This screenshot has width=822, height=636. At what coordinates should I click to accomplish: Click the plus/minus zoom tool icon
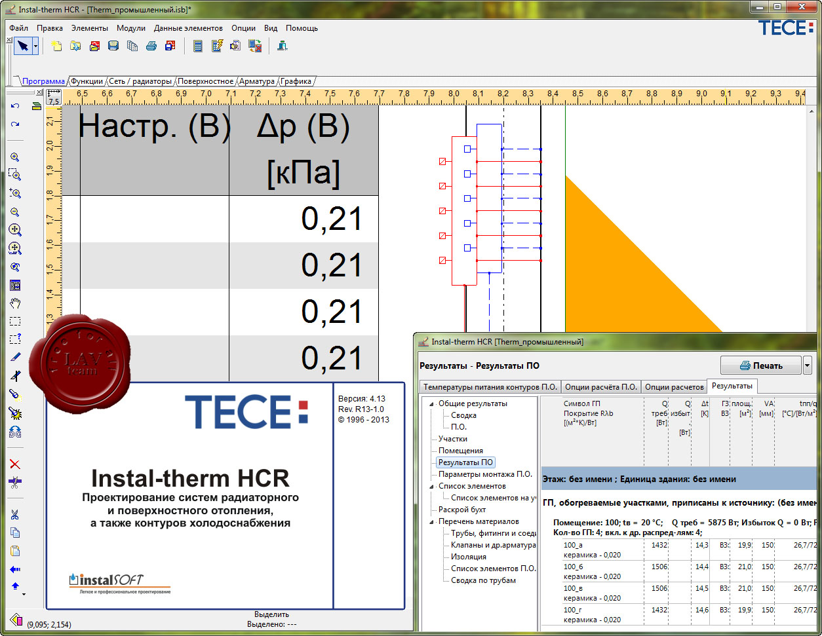tap(15, 194)
